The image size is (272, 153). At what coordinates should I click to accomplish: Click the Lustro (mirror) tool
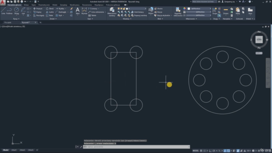click(x=50, y=12)
